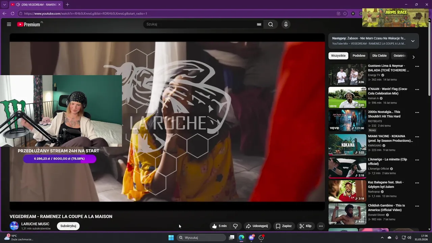Open LARUCHE MUSIC channel name link
This screenshot has width=432, height=243.
[35, 224]
